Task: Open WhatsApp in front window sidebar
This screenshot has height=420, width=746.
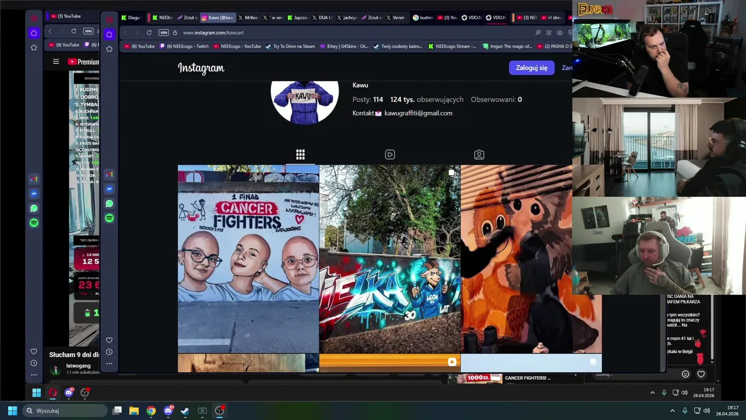Action: point(109,204)
